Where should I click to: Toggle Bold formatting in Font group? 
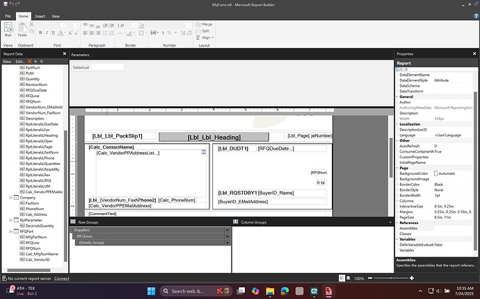[x=40, y=33]
